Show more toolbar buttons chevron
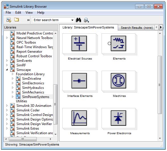This screenshot has height=151, width=167. click(x=28, y=20)
